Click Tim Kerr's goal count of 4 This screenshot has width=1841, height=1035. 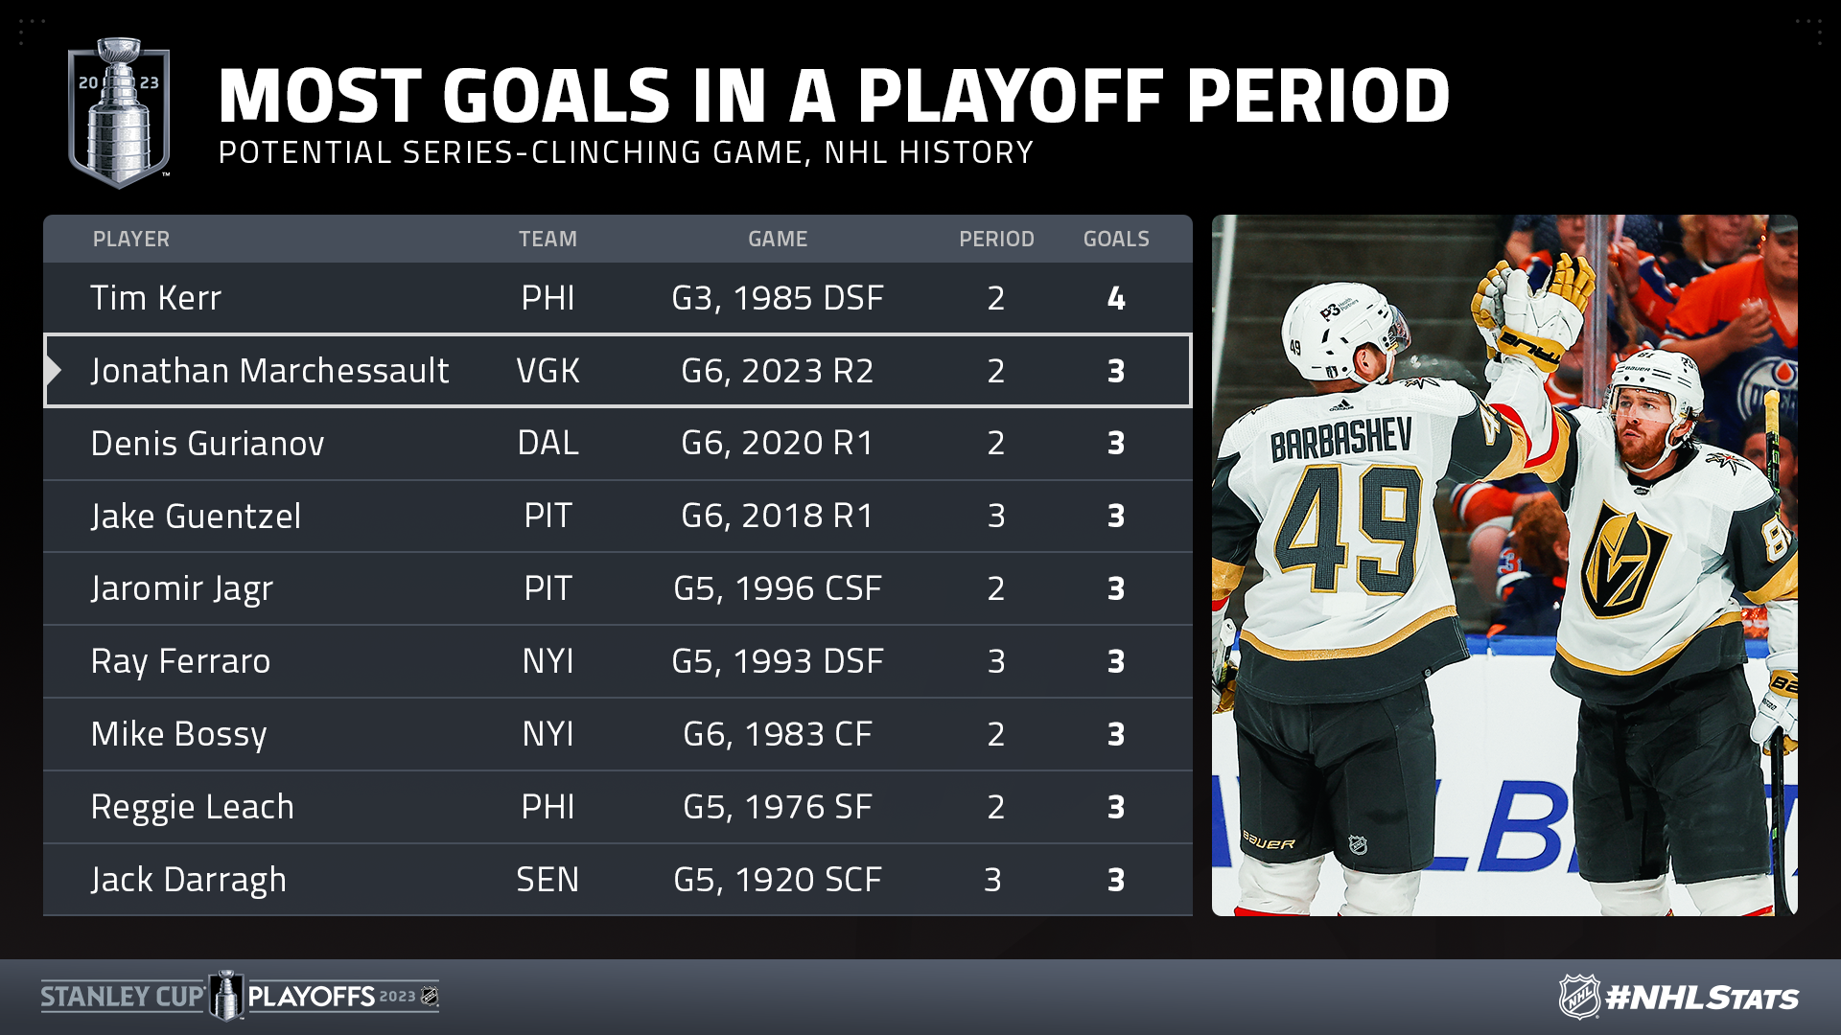[1116, 298]
